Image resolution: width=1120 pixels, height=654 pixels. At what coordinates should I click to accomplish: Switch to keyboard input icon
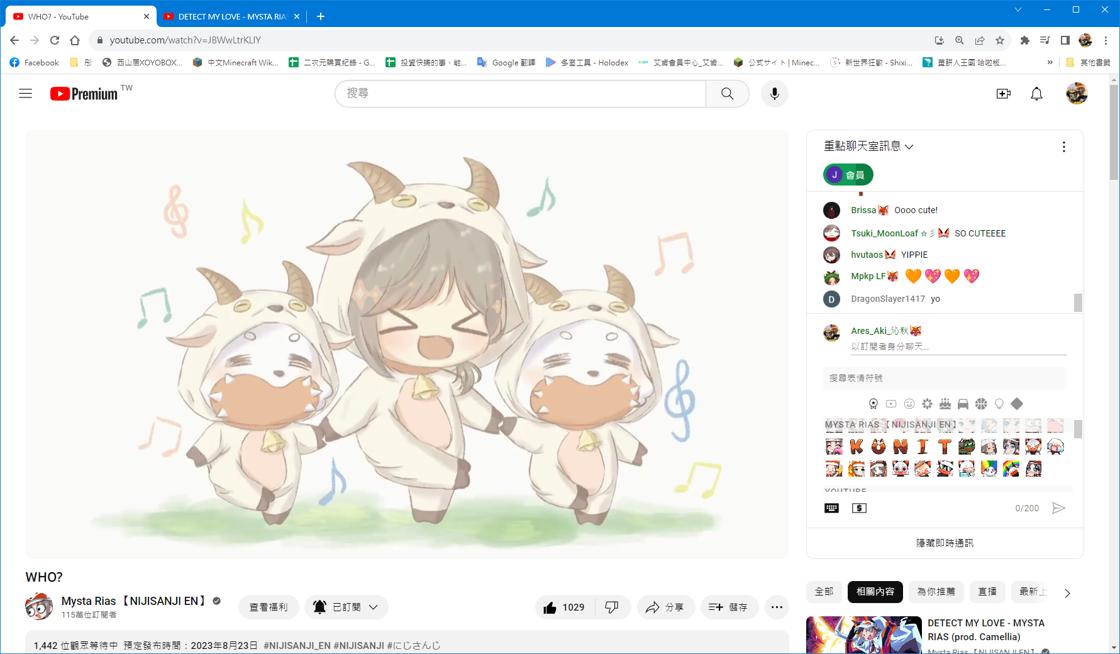831,508
